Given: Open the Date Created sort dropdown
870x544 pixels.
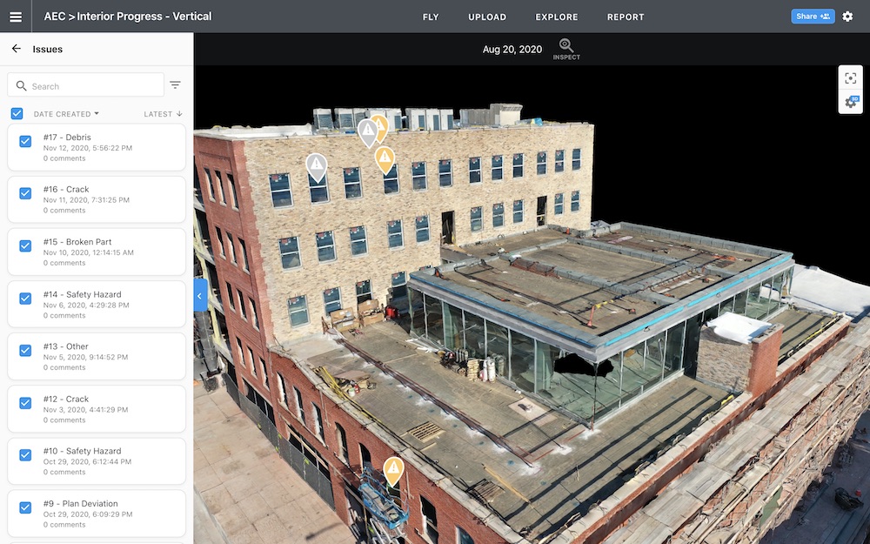Looking at the screenshot, I should pyautogui.click(x=66, y=114).
